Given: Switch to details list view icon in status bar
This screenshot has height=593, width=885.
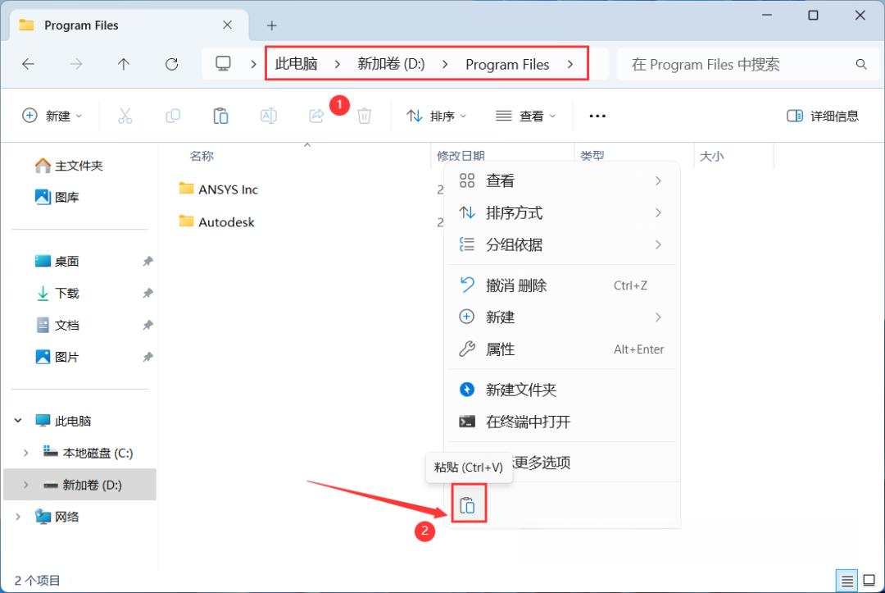Looking at the screenshot, I should click(x=847, y=580).
